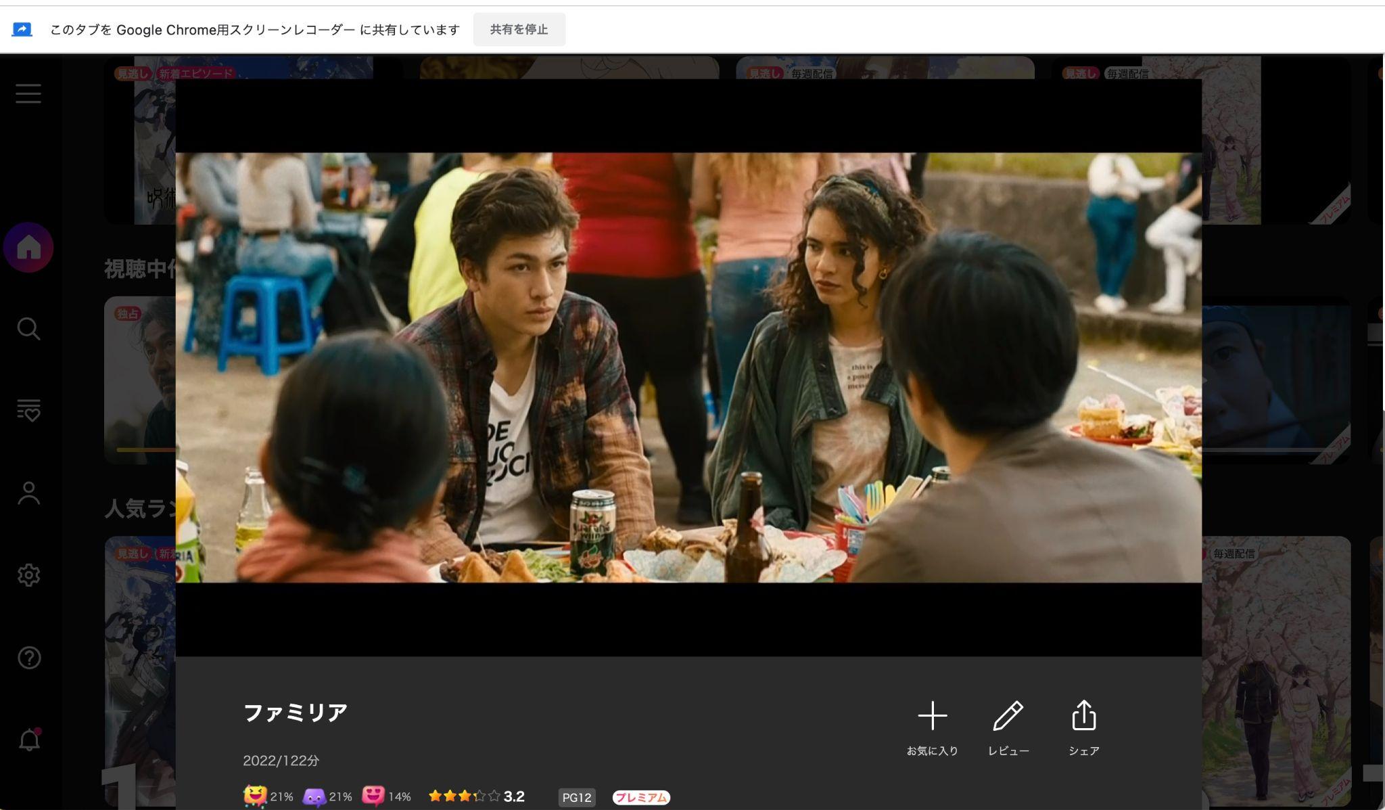Open help question mark icon
The image size is (1385, 810).
(x=28, y=658)
